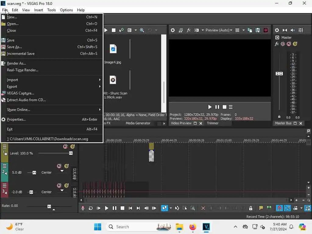Image resolution: width=312 pixels, height=234 pixels.
Task: Select Save As... in File menu
Action: tap(52, 47)
